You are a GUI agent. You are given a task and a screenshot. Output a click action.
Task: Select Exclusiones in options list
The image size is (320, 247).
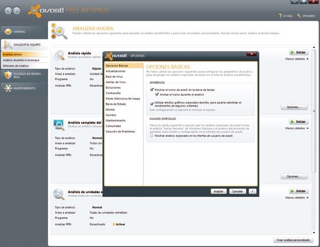coord(124,87)
